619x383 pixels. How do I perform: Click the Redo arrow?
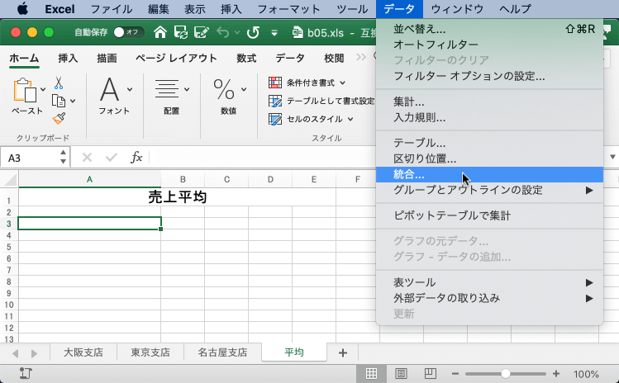pos(253,32)
